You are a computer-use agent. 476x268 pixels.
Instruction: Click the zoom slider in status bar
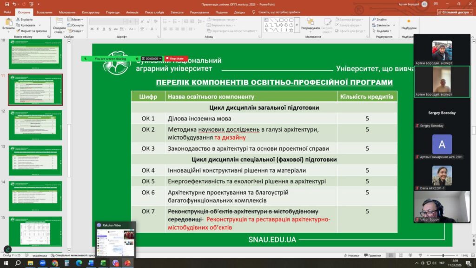point(443,255)
